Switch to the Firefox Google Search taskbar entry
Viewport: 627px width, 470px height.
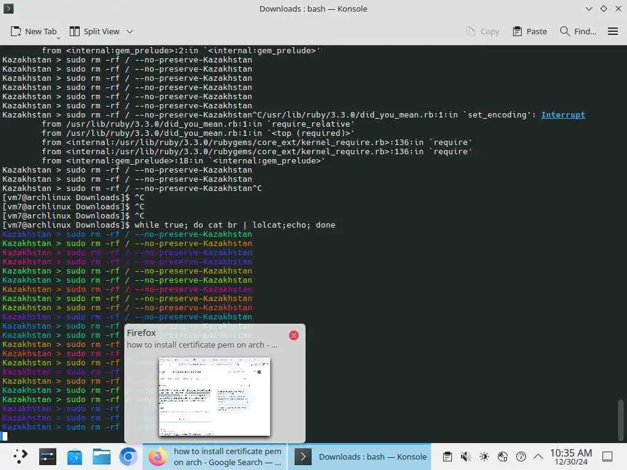[x=215, y=457]
